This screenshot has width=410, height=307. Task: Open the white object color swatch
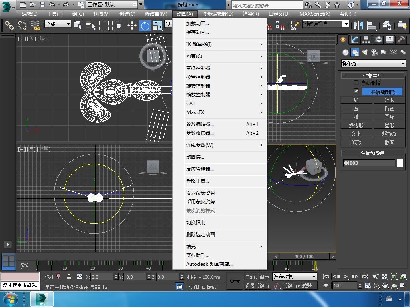point(400,163)
